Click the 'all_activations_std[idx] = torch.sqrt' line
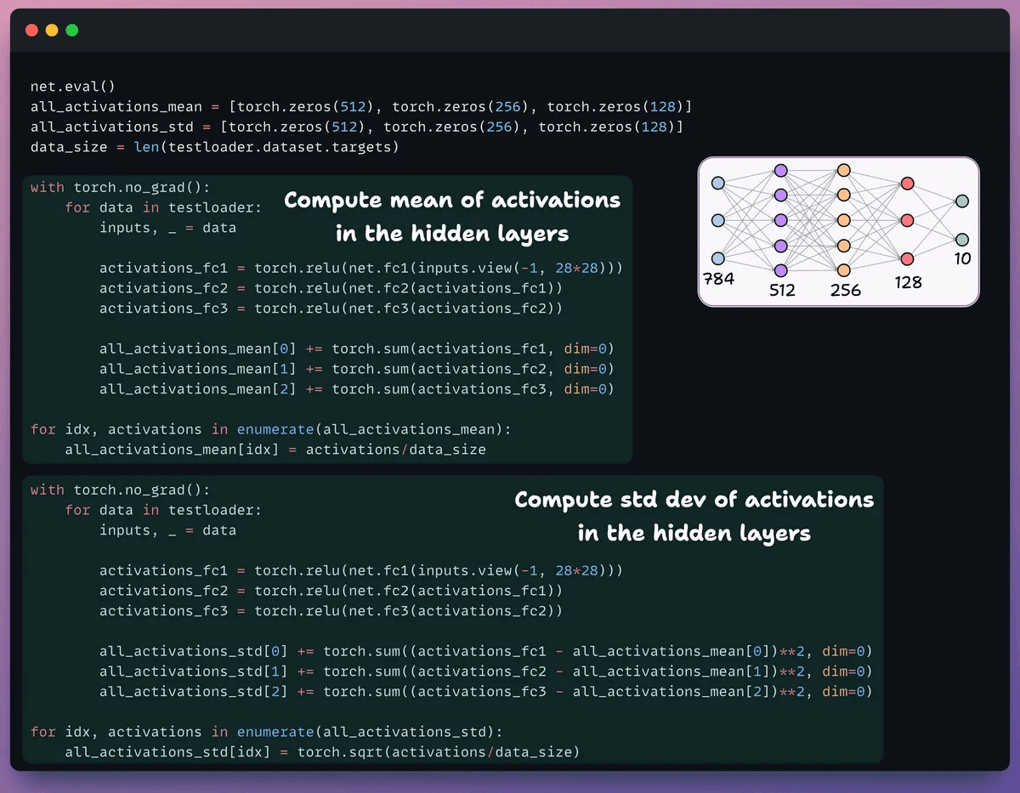This screenshot has width=1020, height=793. (322, 752)
